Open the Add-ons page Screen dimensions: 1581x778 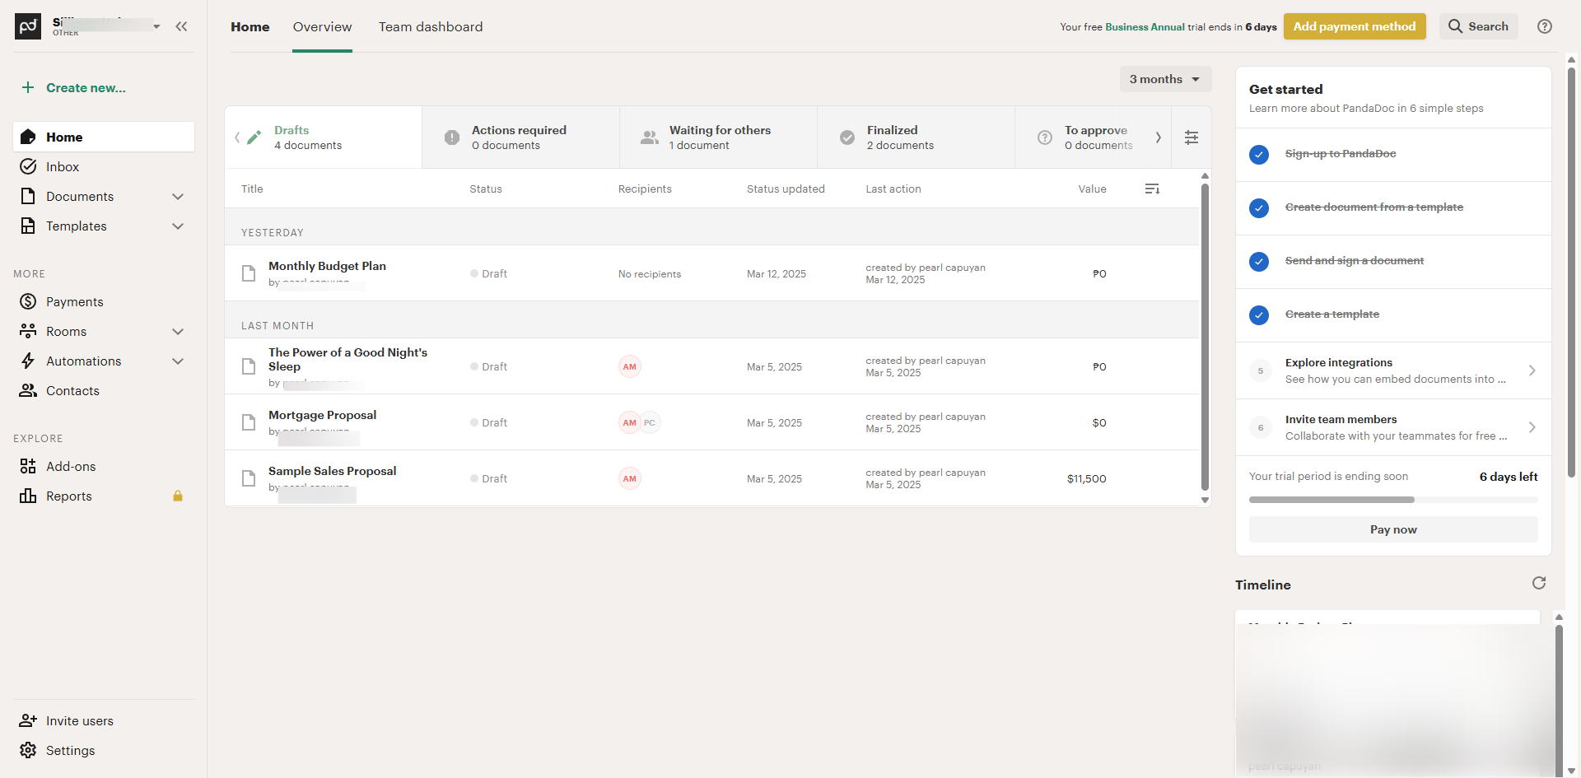[x=71, y=467]
